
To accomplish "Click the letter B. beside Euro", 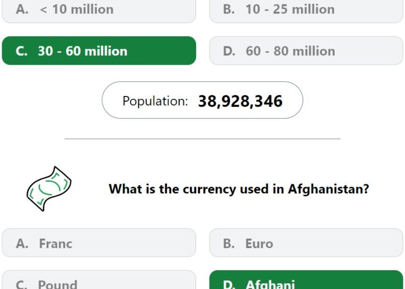I will pyautogui.click(x=229, y=244).
